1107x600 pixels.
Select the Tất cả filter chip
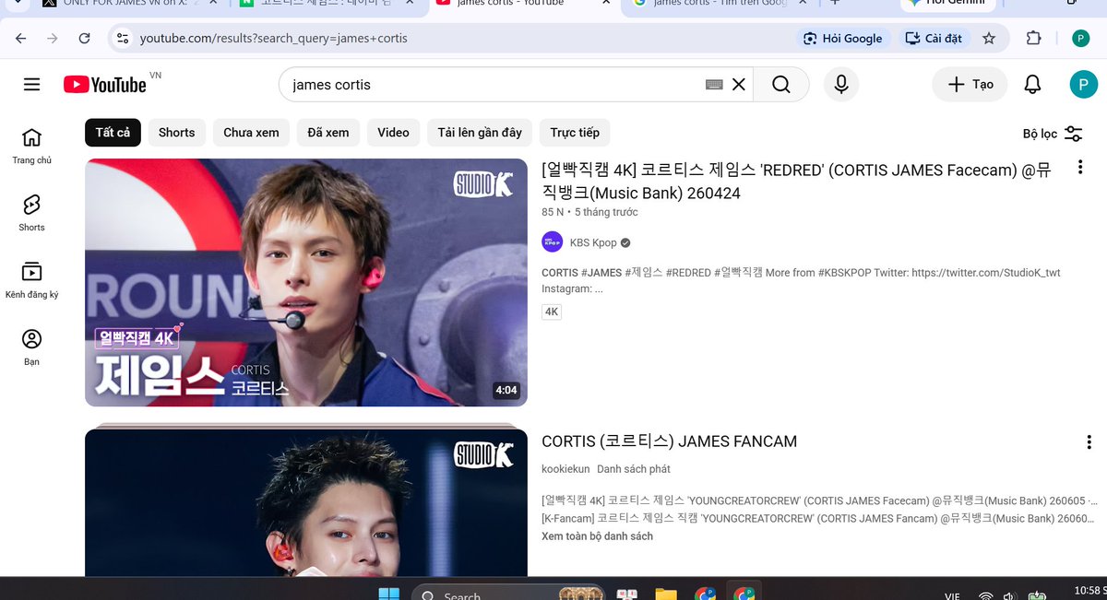pyautogui.click(x=113, y=133)
